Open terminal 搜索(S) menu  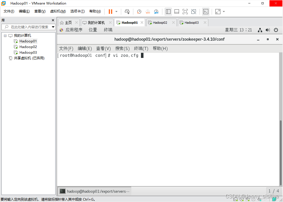[x=122, y=49]
